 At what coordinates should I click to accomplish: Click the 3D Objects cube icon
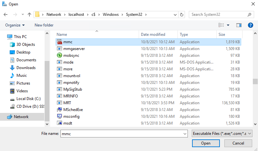(12, 45)
